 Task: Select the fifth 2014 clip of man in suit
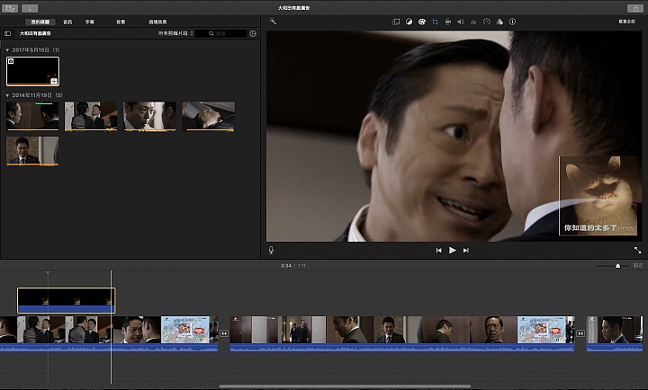(32, 151)
